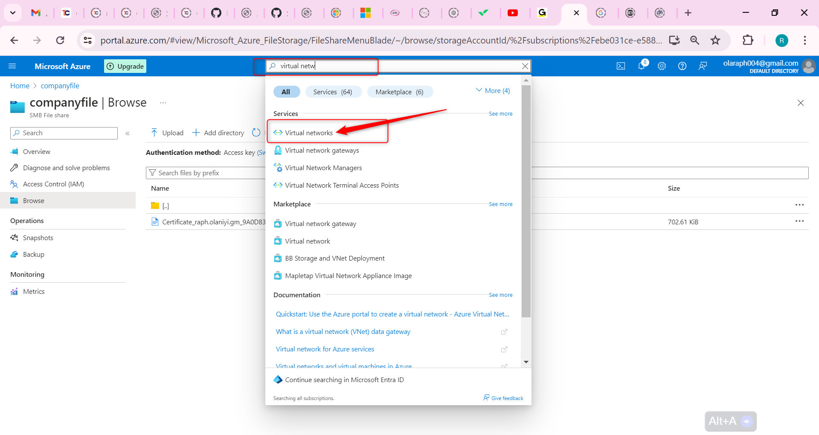The width and height of the screenshot is (819, 435).
Task: Filter search results by All
Action: coord(286,92)
